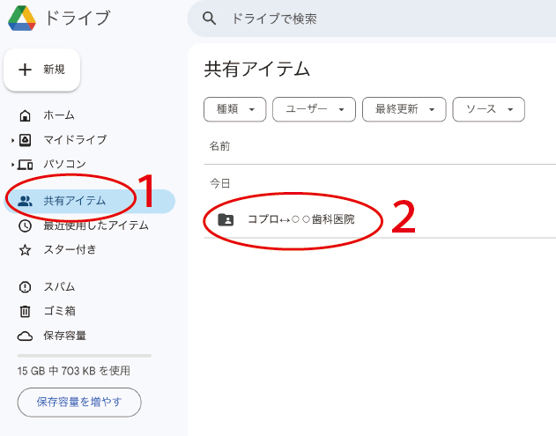The image size is (556, 436).
Task: Open the ユーザー filter dropdown
Action: tap(314, 109)
